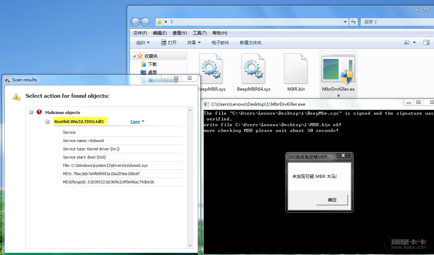This screenshot has width=434, height=255.
Task: Click the Service start: Boot (0x0) row
Action: pyautogui.click(x=123, y=157)
